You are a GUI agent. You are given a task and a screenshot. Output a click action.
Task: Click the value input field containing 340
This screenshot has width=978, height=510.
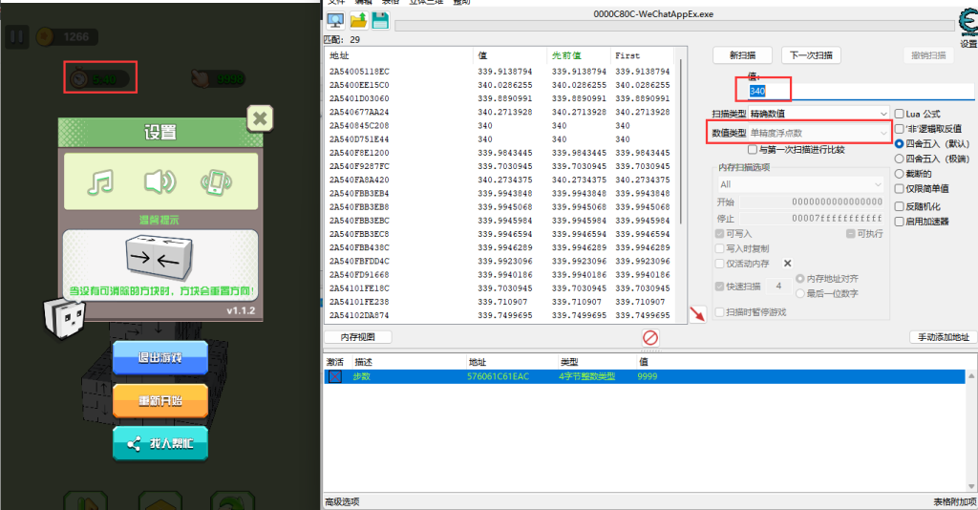point(861,91)
